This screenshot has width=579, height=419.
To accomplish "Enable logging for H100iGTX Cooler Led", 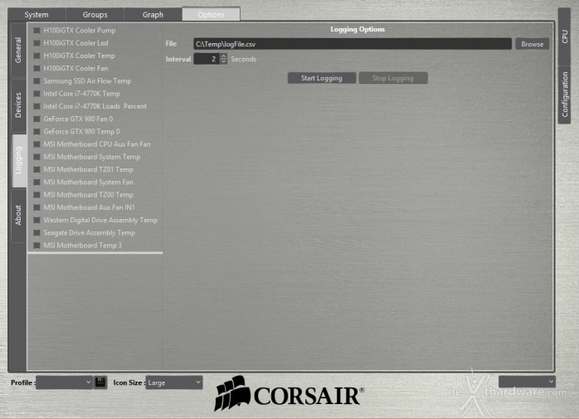I will (x=36, y=43).
